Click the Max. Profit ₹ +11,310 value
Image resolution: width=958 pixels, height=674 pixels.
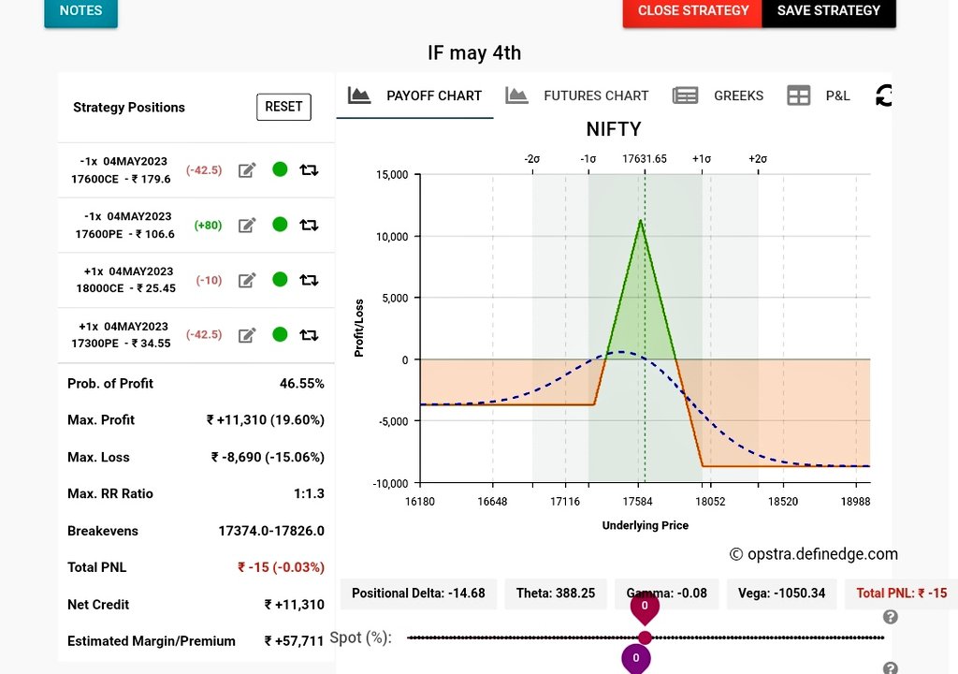pyautogui.click(x=265, y=420)
